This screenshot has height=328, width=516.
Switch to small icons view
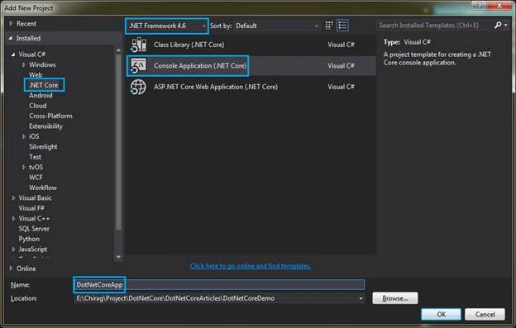[x=329, y=26]
